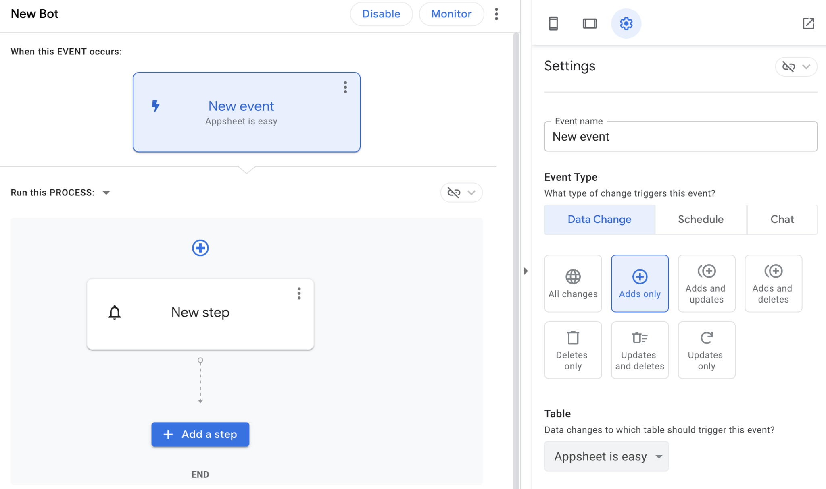This screenshot has width=826, height=489.
Task: Expand the Run this PROCESS dropdown arrow
Action: (106, 193)
